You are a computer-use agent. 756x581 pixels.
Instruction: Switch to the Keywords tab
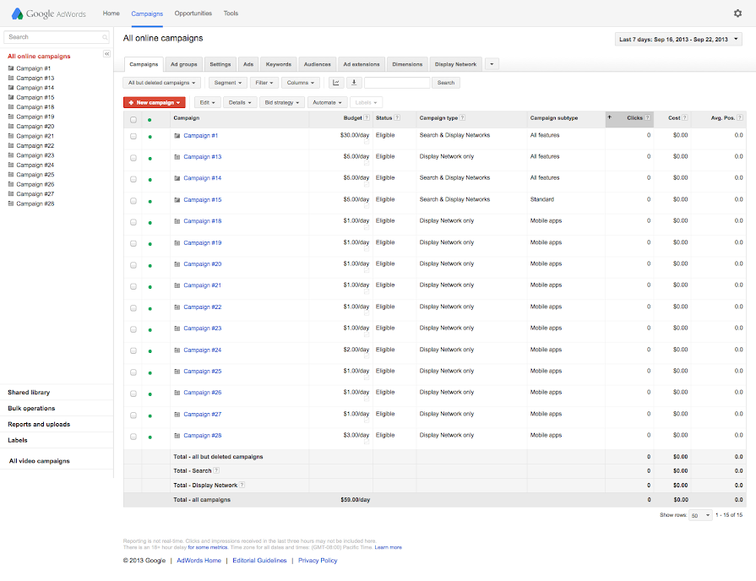pyautogui.click(x=278, y=64)
